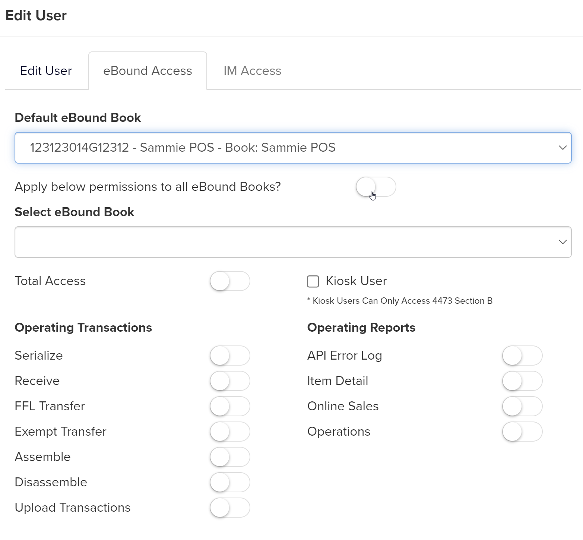Click the Upload Transactions label
Screen dimensions: 583x540
[x=73, y=508]
